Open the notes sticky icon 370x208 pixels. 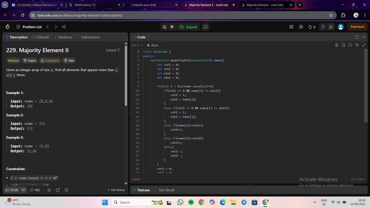click(x=205, y=27)
